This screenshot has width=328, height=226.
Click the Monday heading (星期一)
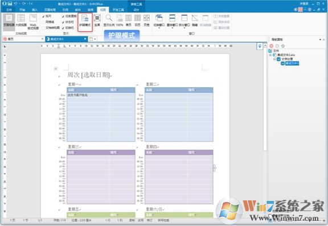tap(73, 84)
